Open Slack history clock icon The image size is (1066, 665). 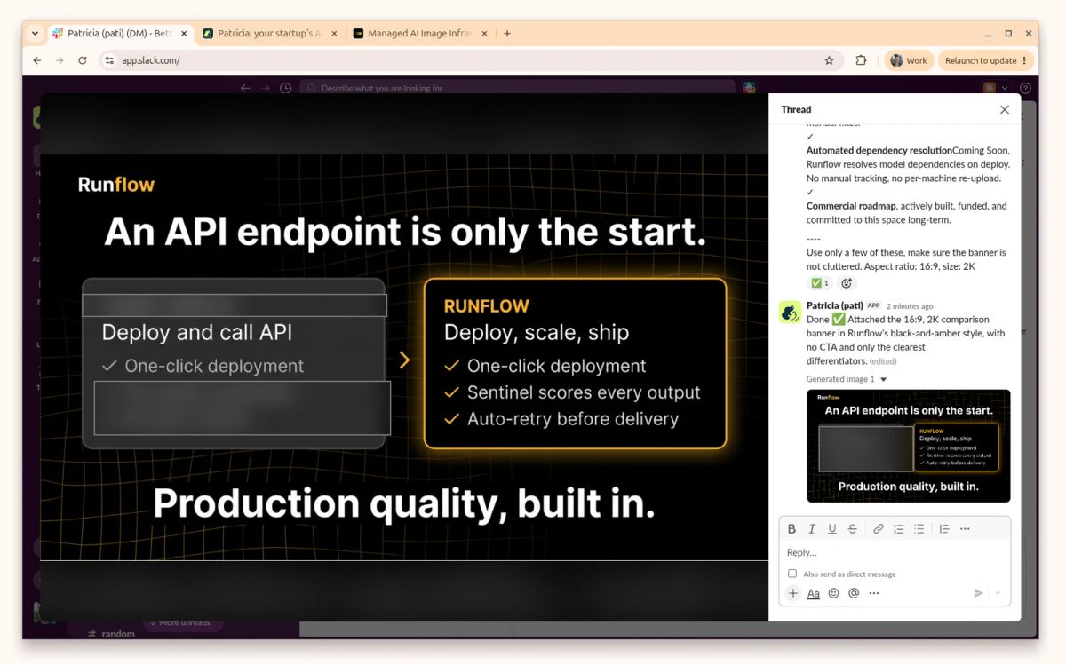(285, 88)
